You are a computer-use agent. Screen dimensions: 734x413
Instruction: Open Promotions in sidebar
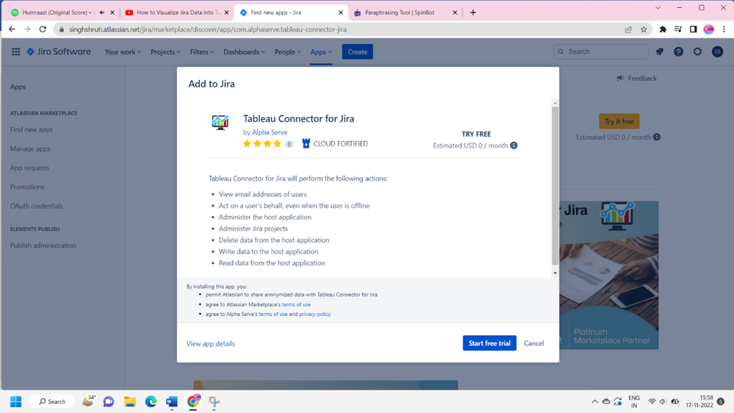click(27, 187)
